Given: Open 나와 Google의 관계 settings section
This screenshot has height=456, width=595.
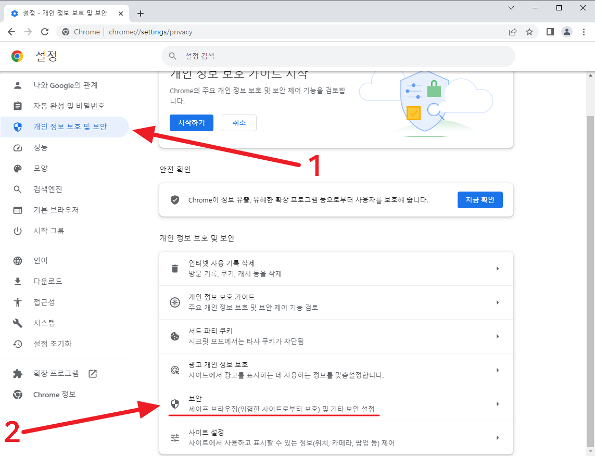Looking at the screenshot, I should (x=65, y=85).
